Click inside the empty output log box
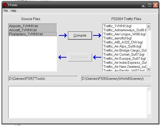 [78, 102]
